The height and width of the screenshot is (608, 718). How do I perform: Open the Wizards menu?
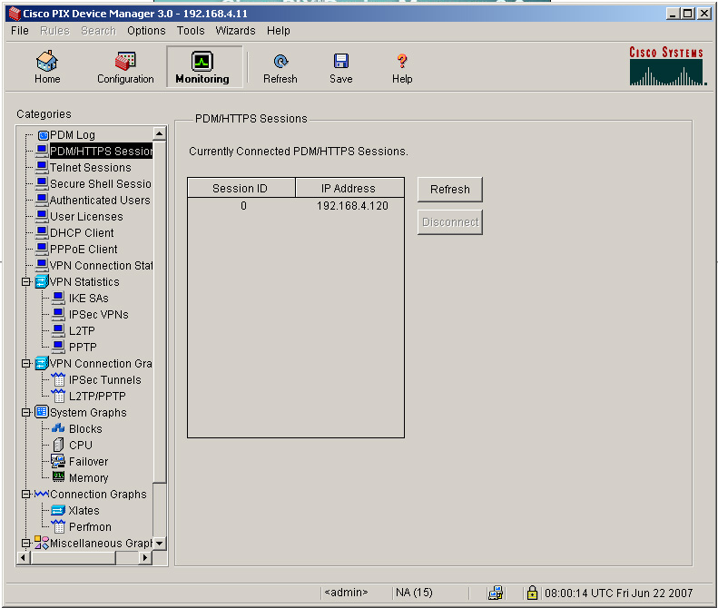coord(235,31)
